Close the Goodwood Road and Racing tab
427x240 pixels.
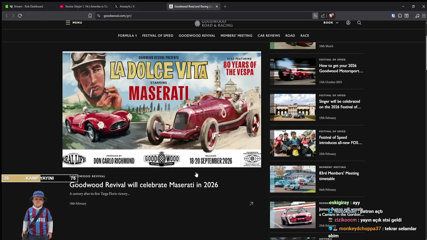pyautogui.click(x=217, y=6)
